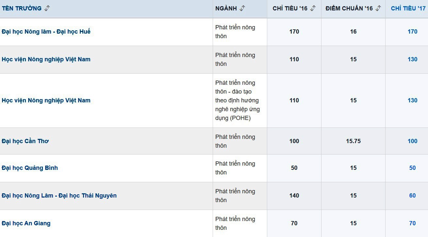
Task: Open Đại học Quảng Bình link
Action: pyautogui.click(x=30, y=168)
